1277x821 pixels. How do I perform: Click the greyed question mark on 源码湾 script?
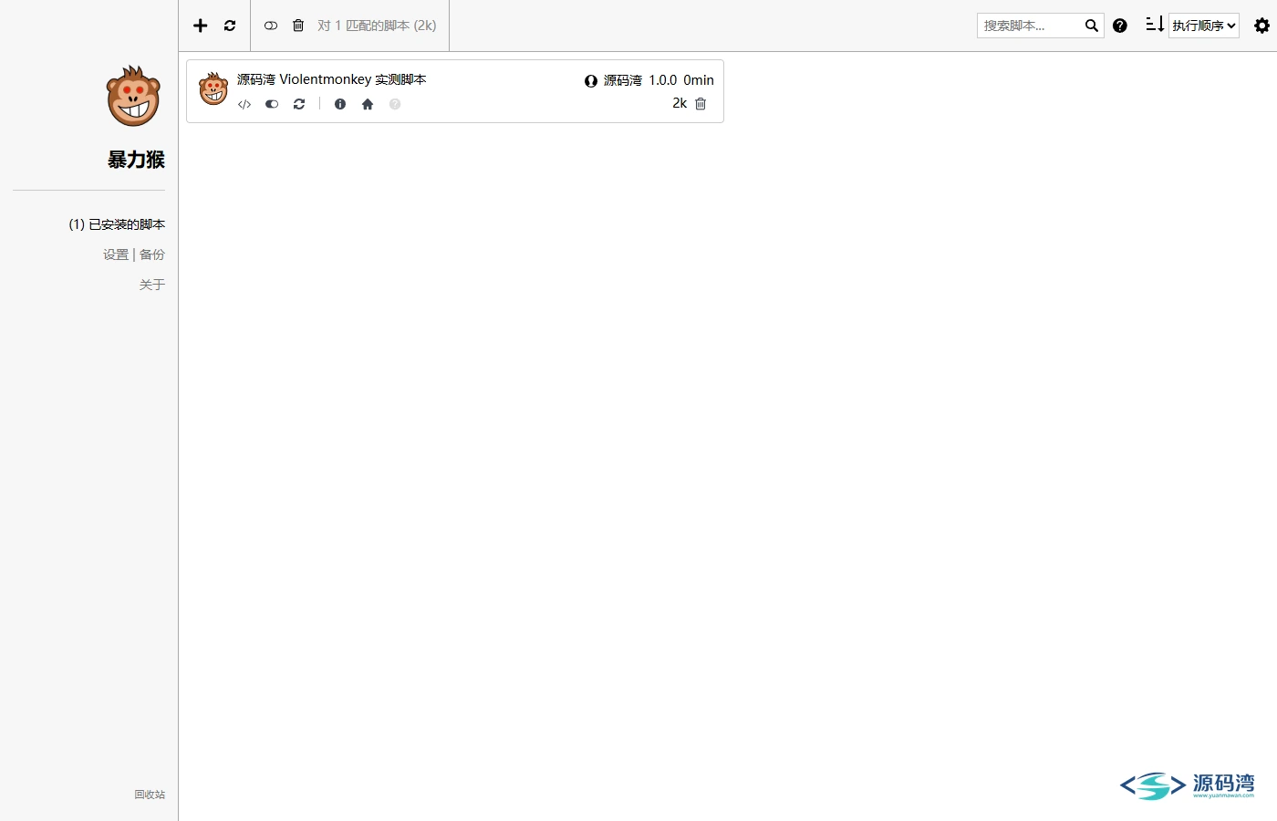click(x=395, y=104)
